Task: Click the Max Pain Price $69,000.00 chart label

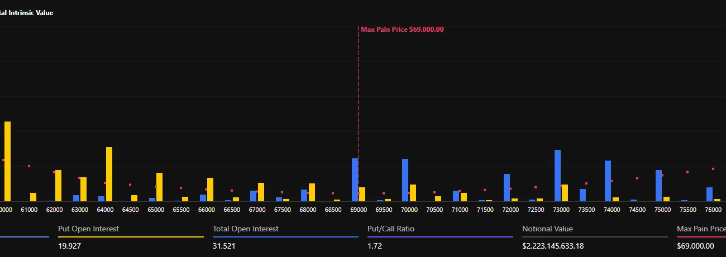Action: click(402, 30)
